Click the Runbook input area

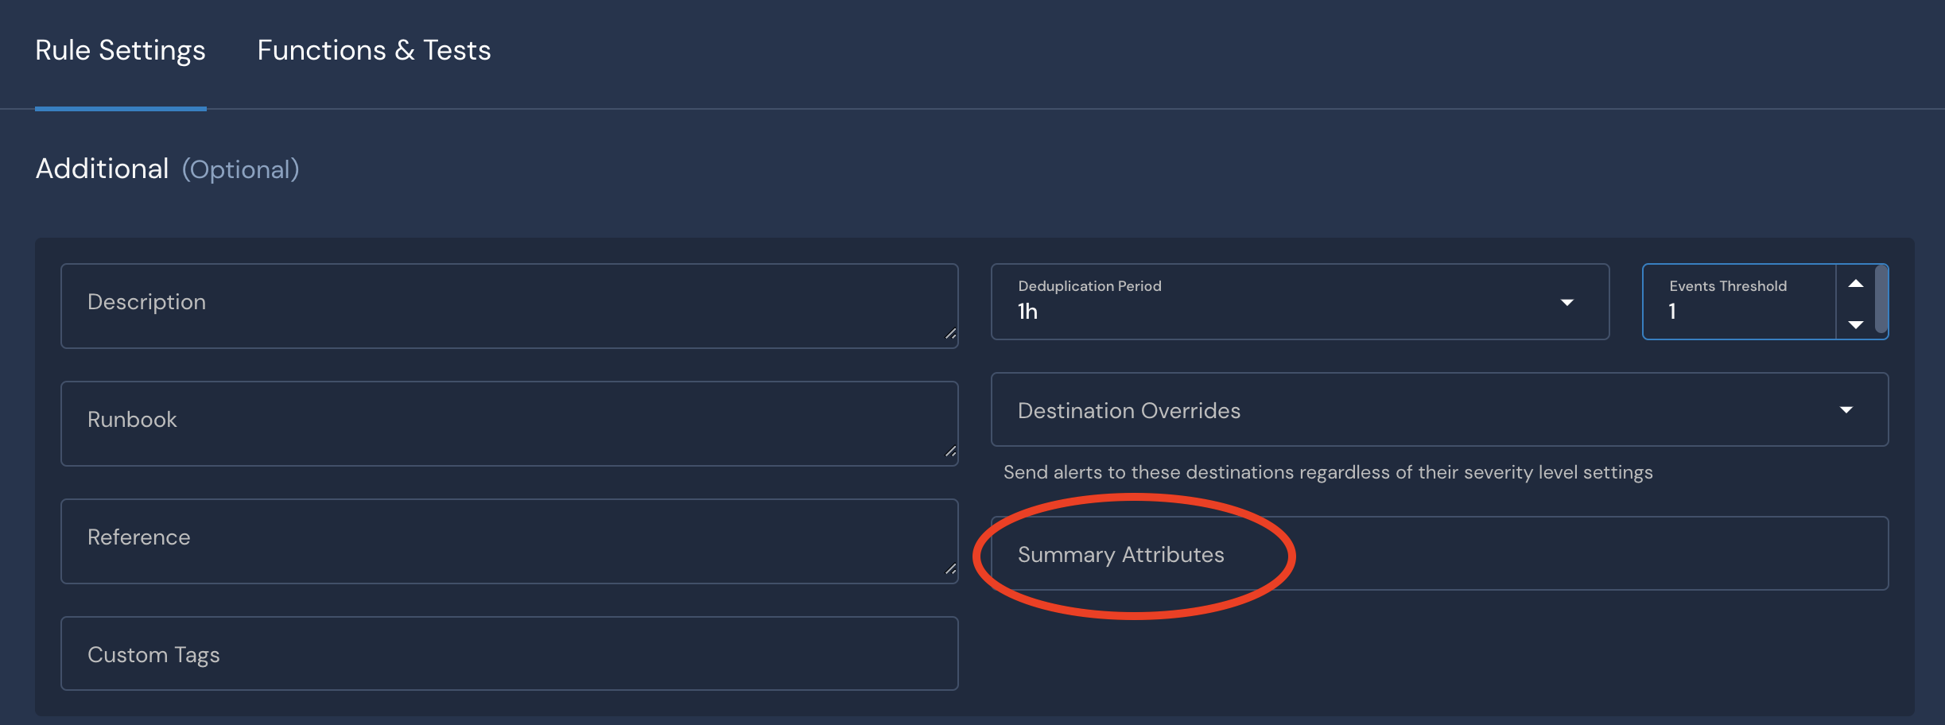tap(509, 423)
